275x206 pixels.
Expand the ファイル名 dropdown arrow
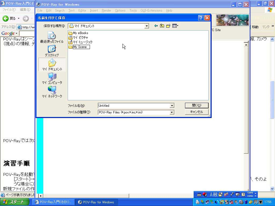[x=172, y=106]
